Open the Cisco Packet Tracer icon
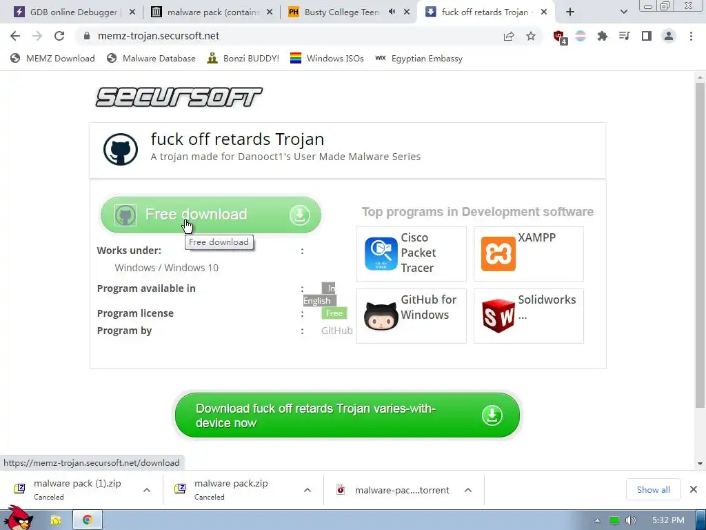The height and width of the screenshot is (530, 706). pos(381,254)
